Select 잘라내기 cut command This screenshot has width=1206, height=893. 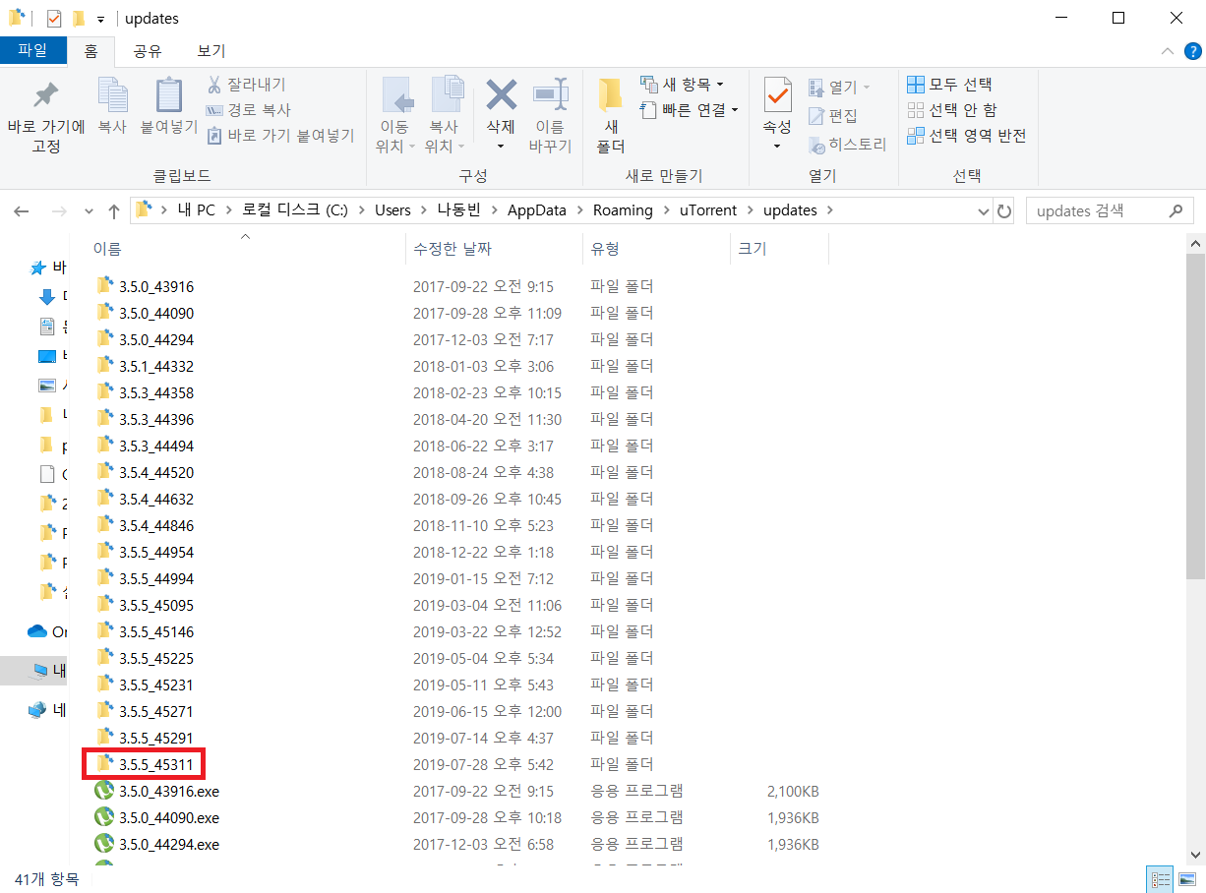click(x=247, y=85)
